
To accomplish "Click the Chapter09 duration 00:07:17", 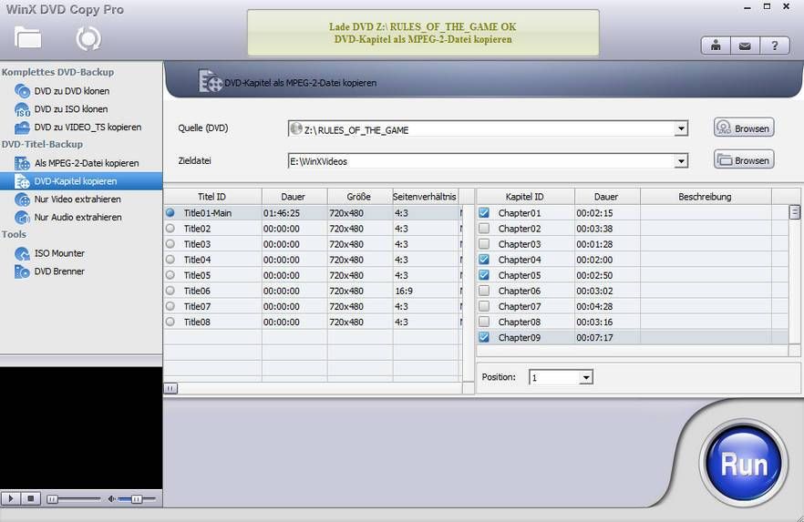I will [x=594, y=338].
